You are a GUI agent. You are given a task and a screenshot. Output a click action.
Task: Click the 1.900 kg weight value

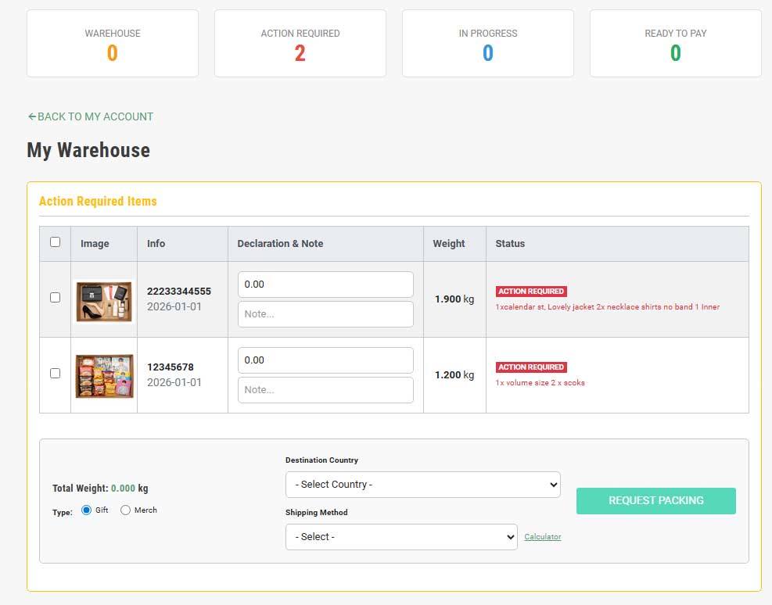[x=454, y=299]
